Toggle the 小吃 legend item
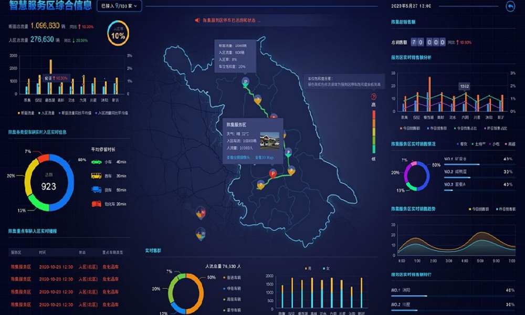The image size is (525, 315). (495, 144)
